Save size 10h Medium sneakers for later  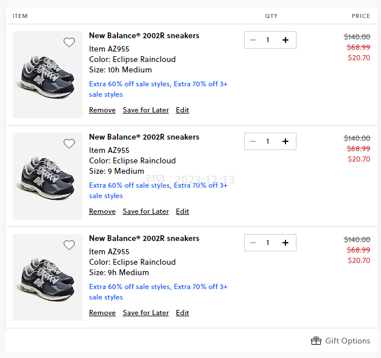click(146, 110)
